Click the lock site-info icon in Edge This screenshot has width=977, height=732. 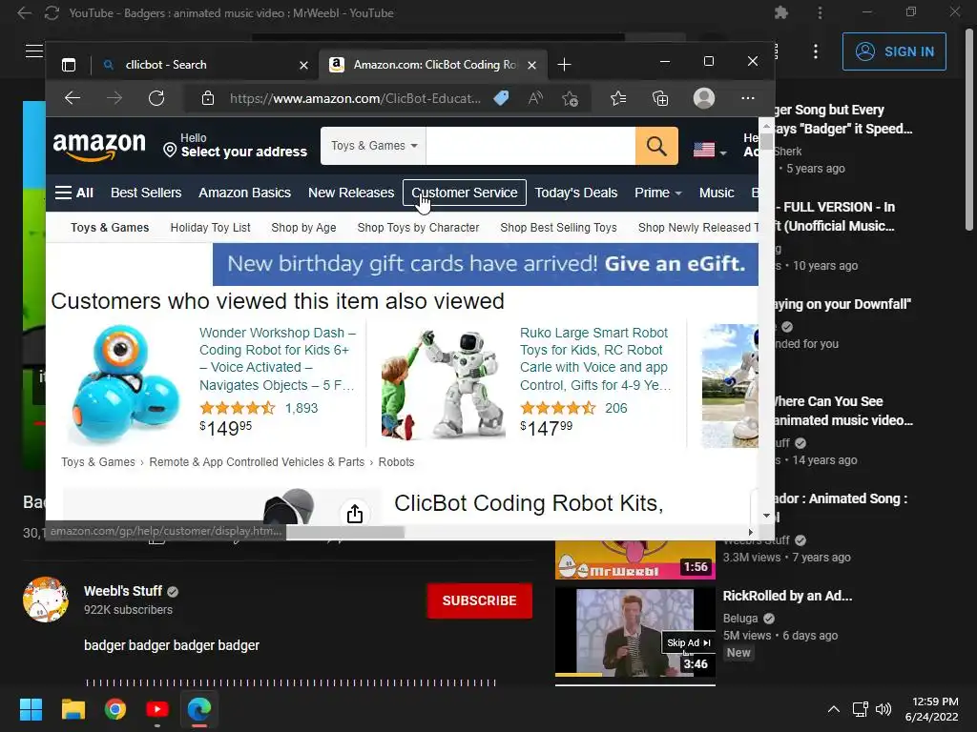tap(208, 98)
